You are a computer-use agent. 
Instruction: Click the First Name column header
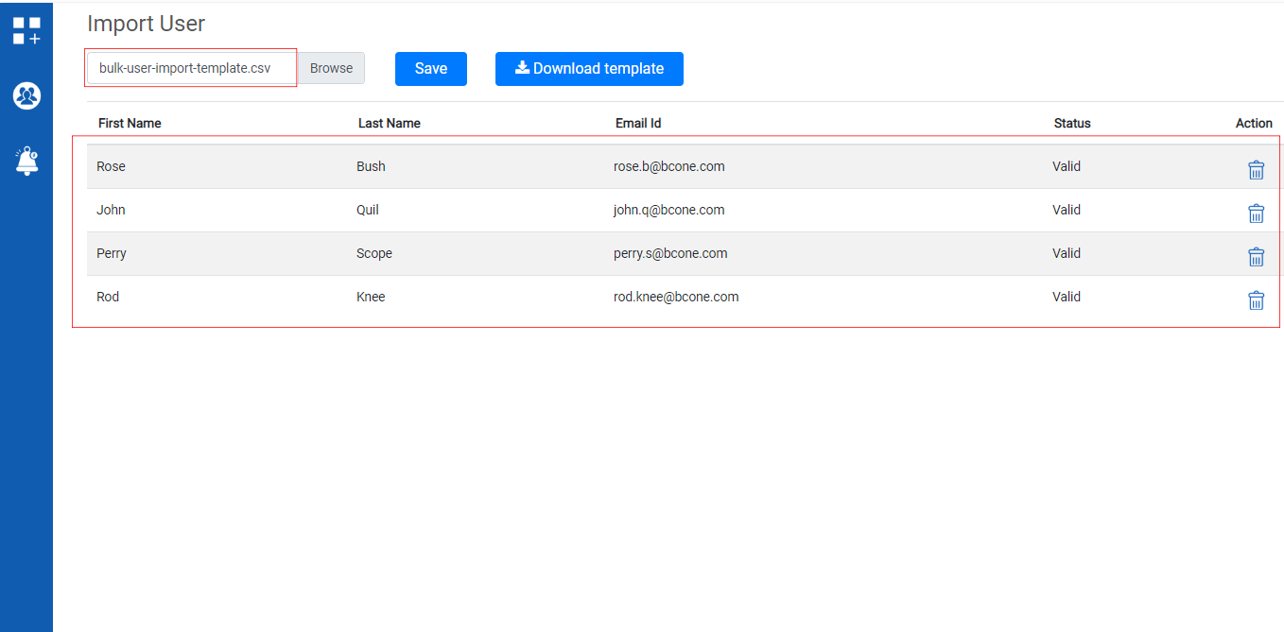(130, 124)
